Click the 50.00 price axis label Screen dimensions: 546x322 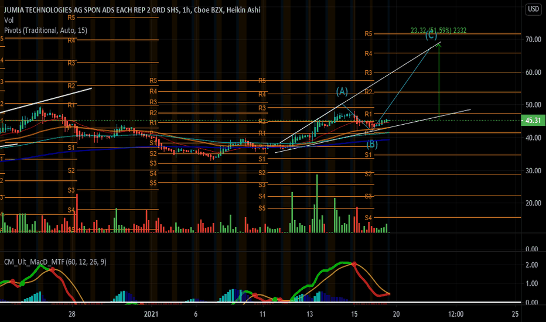coord(533,105)
